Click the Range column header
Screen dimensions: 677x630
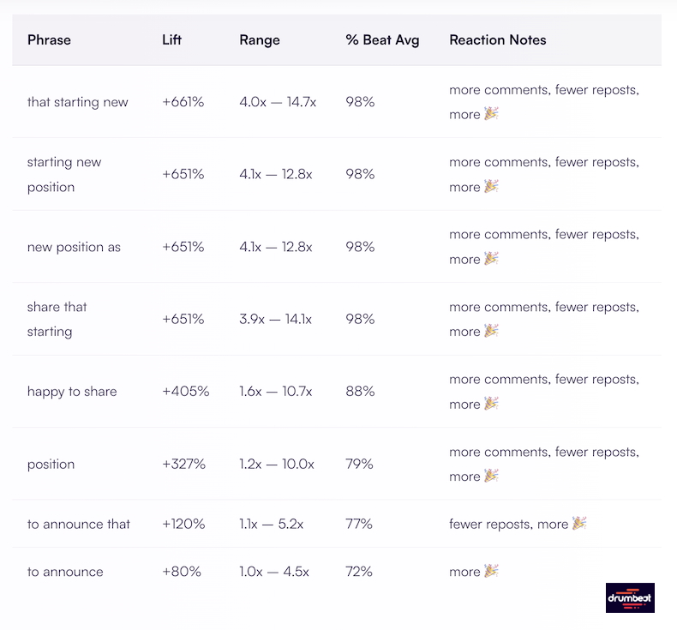coord(260,39)
